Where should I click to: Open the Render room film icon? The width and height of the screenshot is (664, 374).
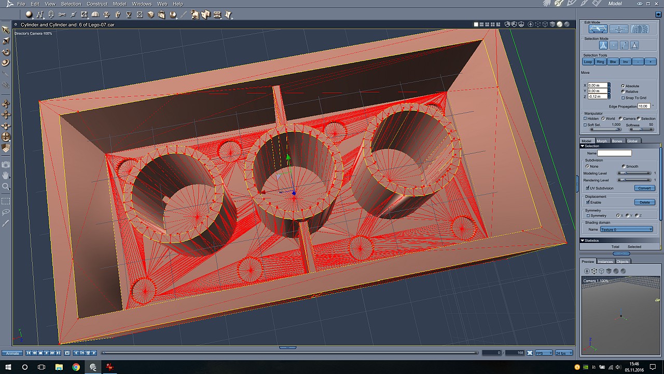[x=597, y=4]
